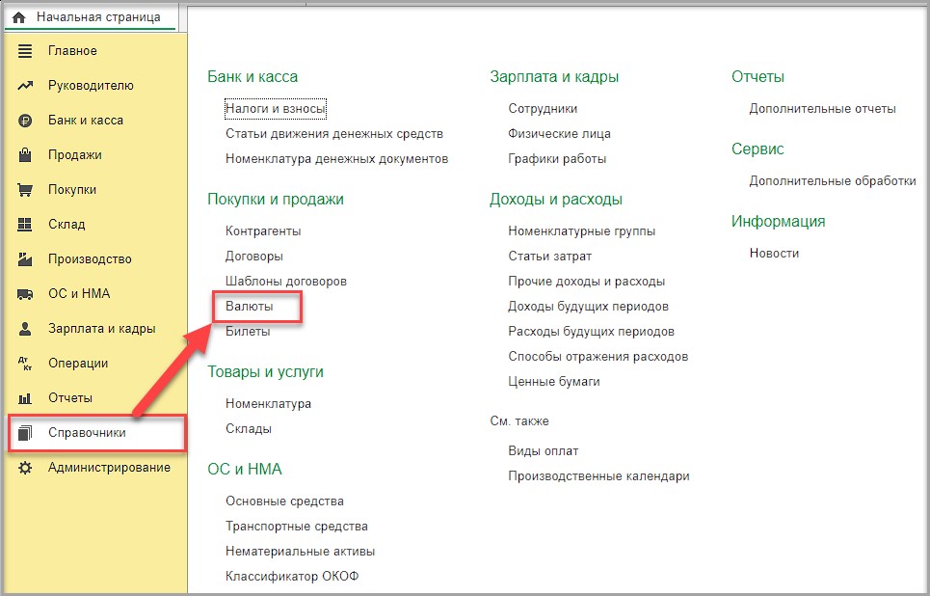
Task: Open Номенклатурные группы
Action: [x=581, y=230]
